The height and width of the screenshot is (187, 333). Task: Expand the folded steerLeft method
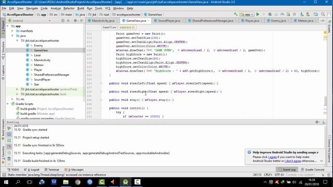point(101,83)
